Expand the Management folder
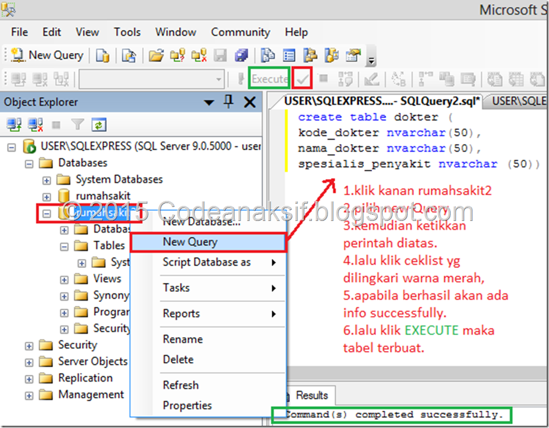The image size is (549, 428). pos(29,396)
